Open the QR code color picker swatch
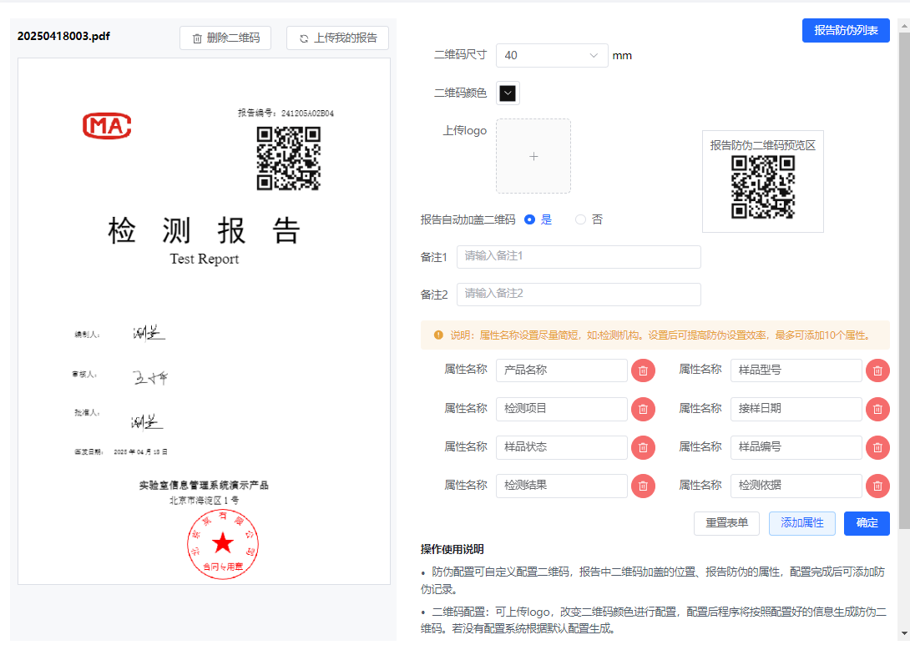910x645 pixels. (x=508, y=93)
